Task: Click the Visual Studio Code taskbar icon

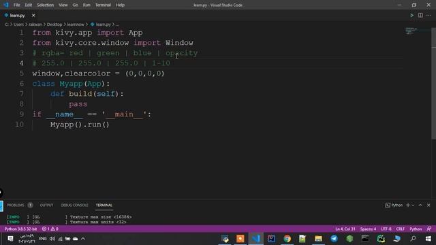Action: coord(256,239)
